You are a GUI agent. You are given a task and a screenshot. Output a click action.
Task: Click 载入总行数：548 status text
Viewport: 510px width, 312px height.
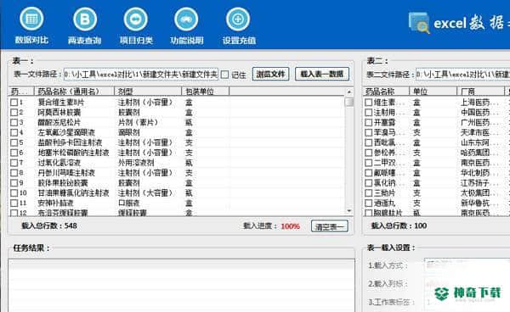(x=49, y=226)
